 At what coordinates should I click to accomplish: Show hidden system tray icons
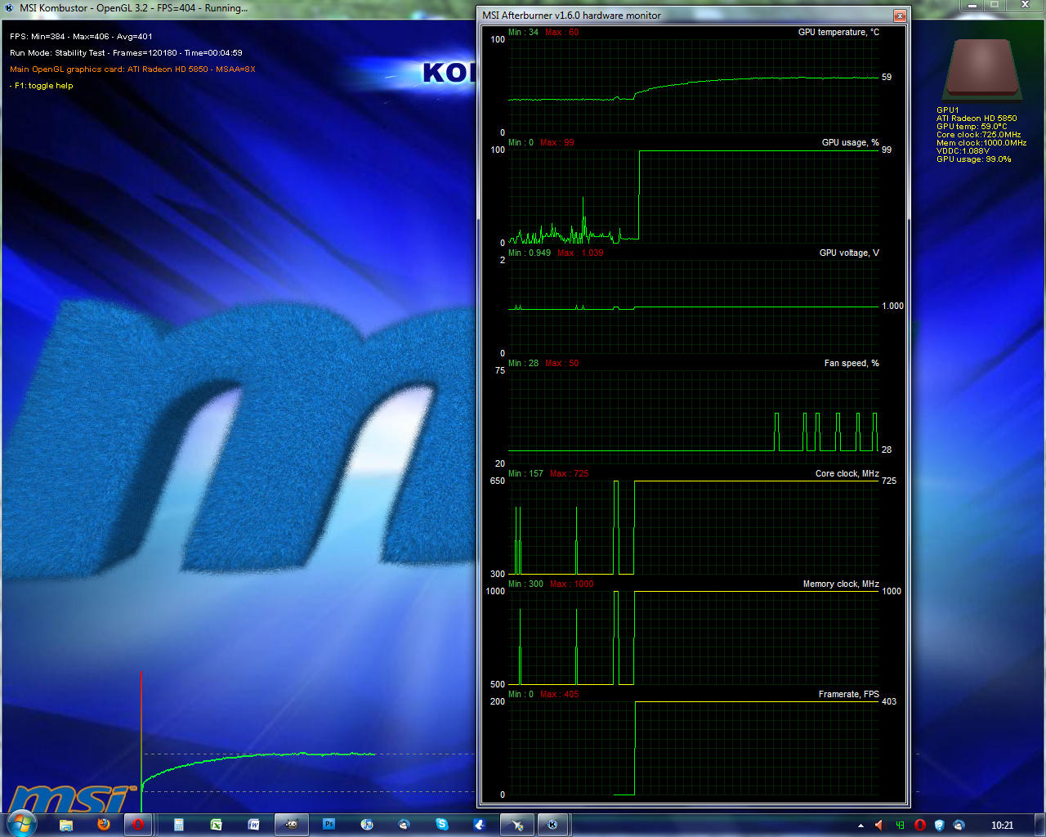pos(860,826)
